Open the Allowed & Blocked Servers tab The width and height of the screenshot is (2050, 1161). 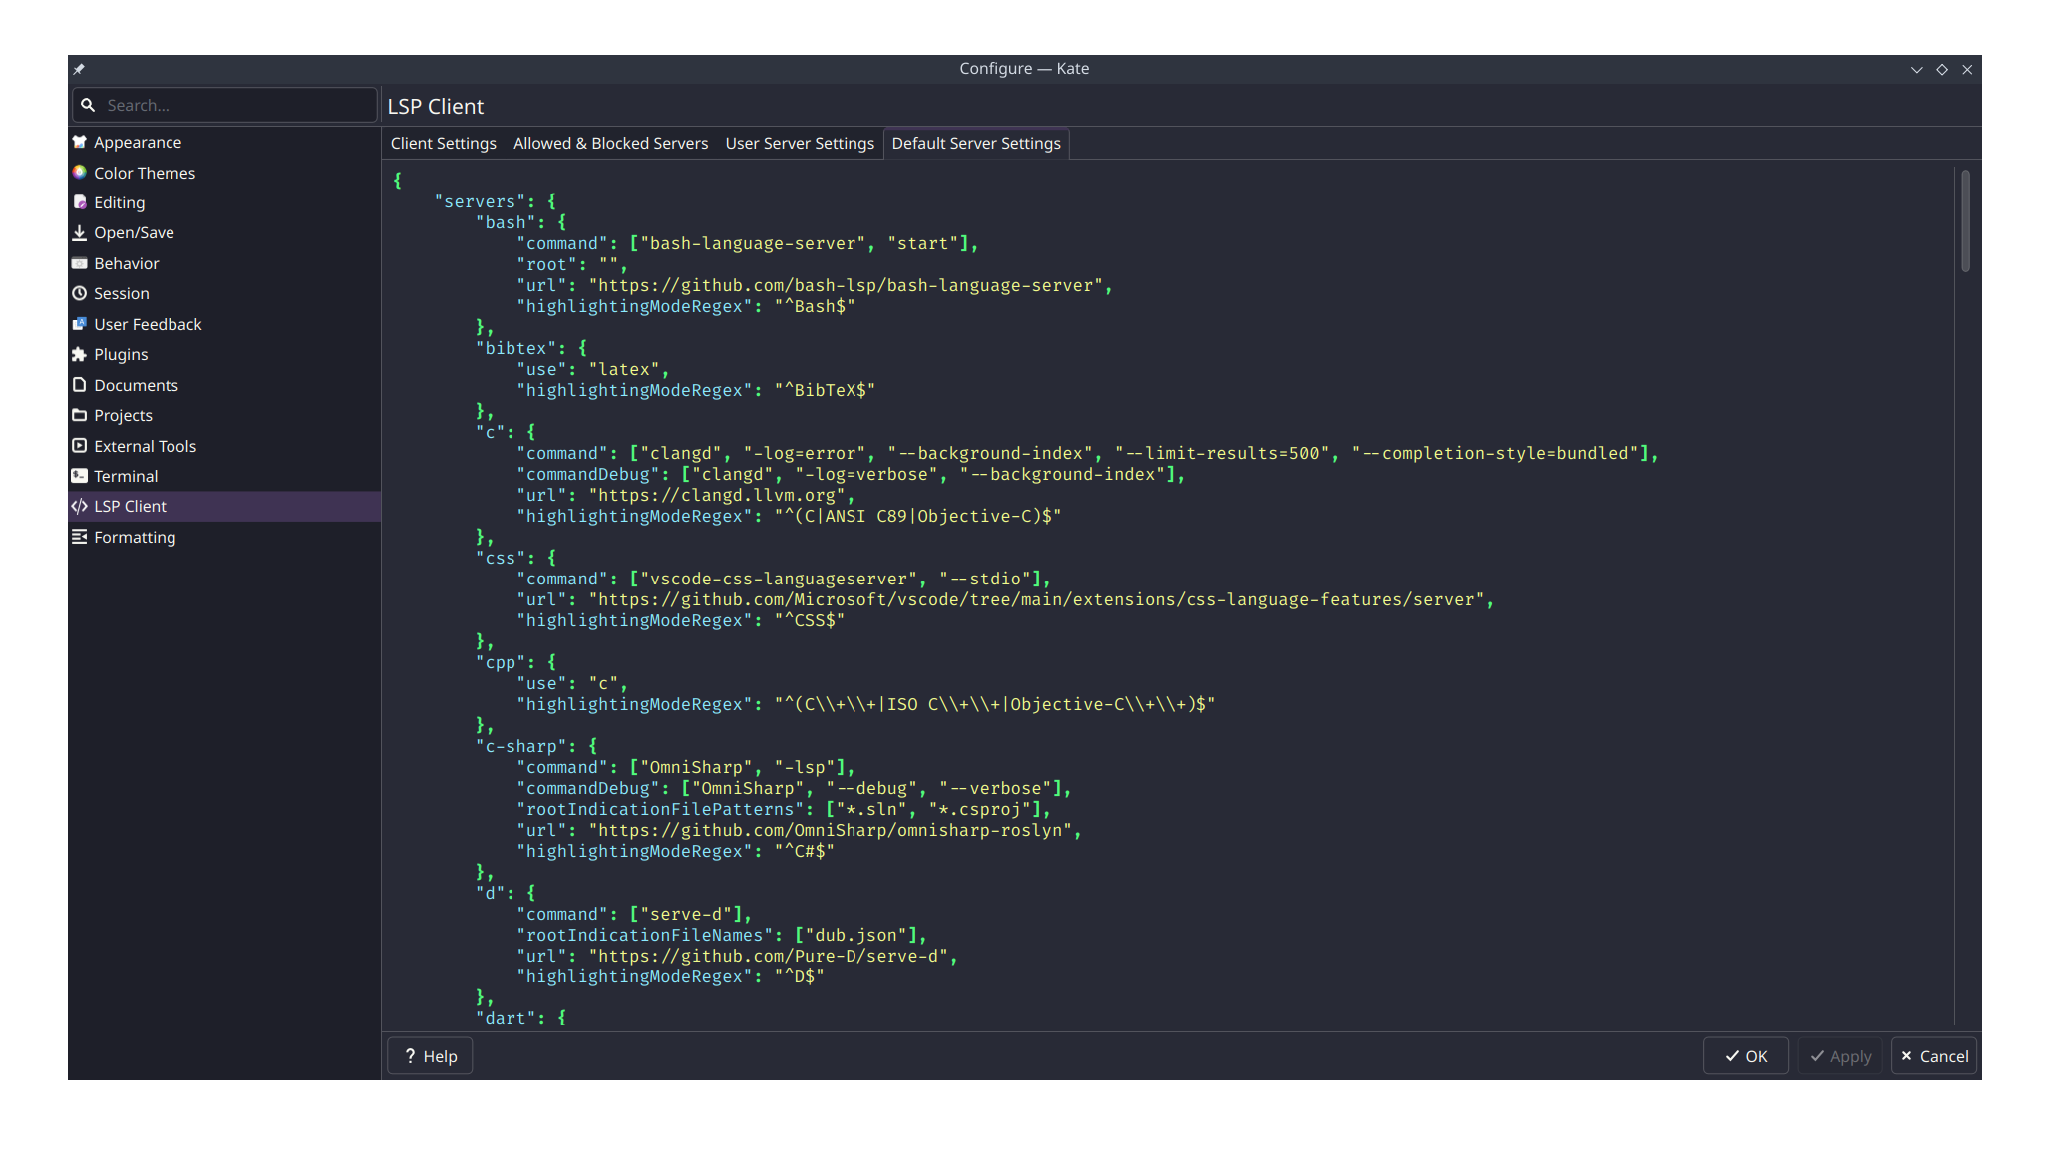click(x=610, y=143)
